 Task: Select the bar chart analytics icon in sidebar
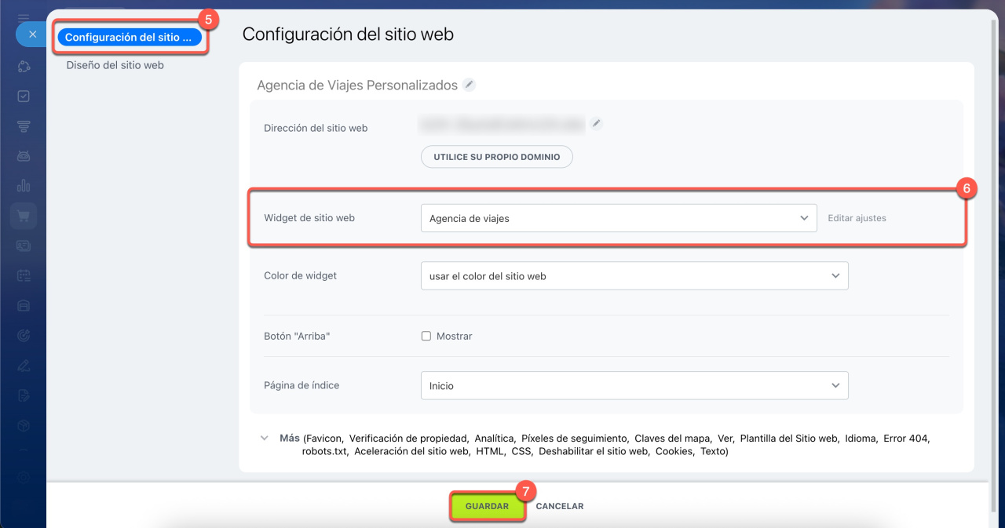tap(23, 185)
